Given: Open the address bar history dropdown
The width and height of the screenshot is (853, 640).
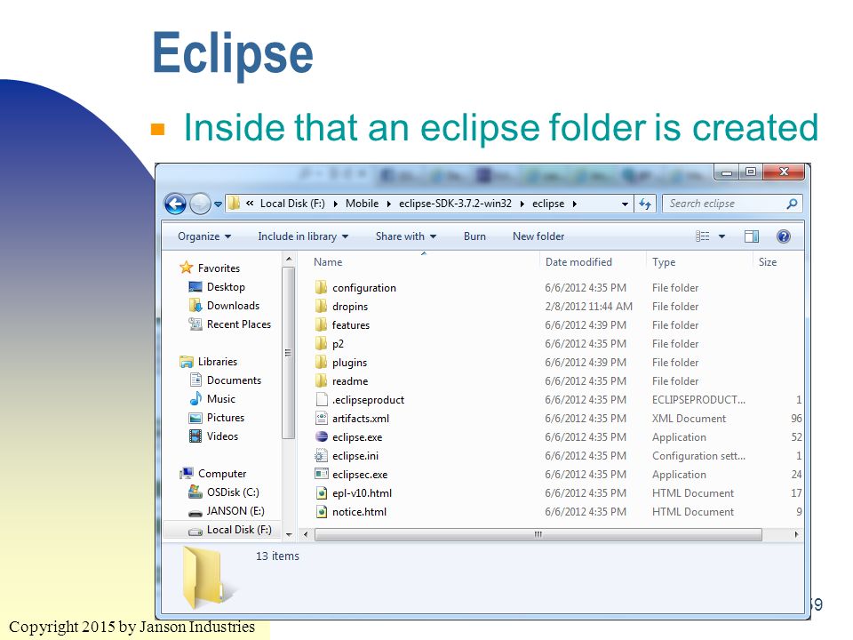Looking at the screenshot, I should click(625, 204).
